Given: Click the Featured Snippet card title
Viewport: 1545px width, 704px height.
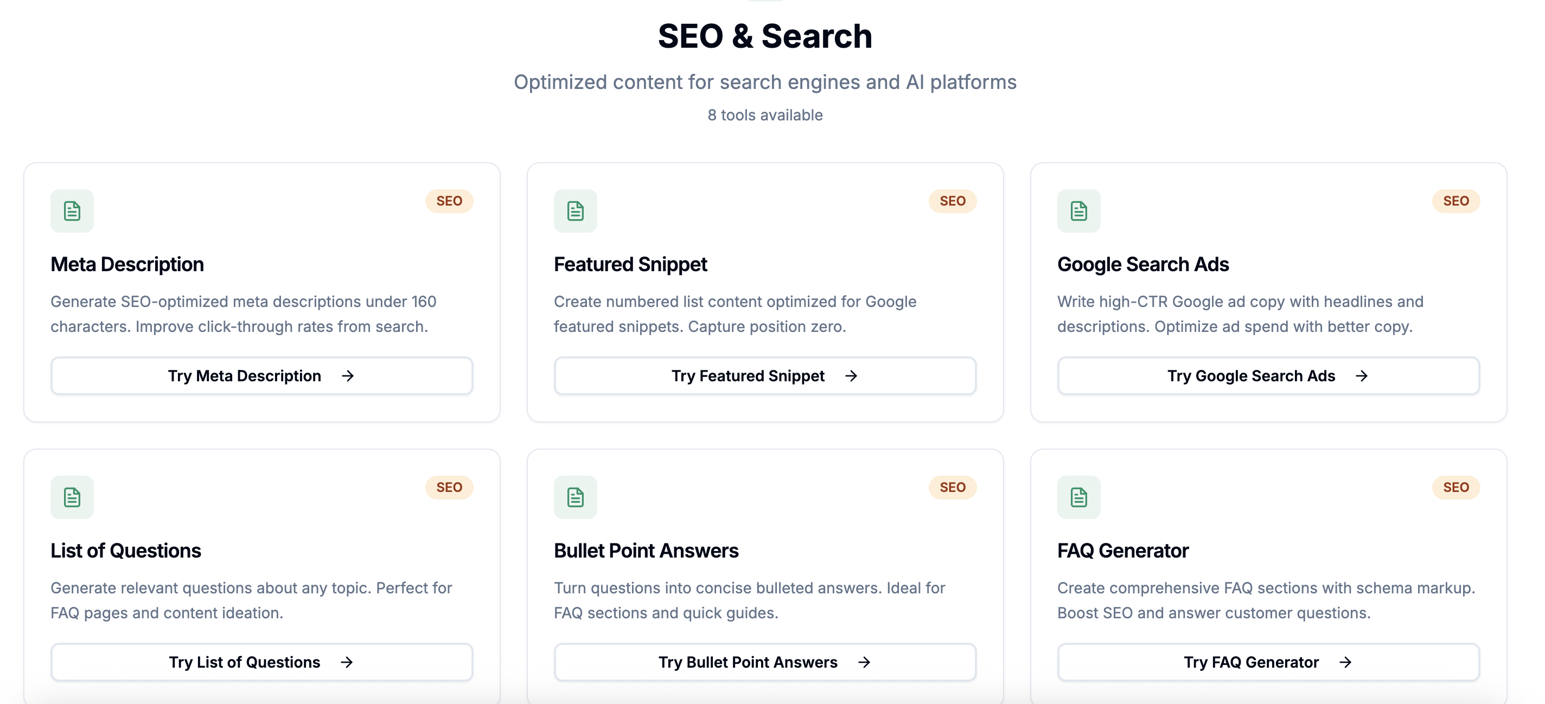Looking at the screenshot, I should pos(630,265).
